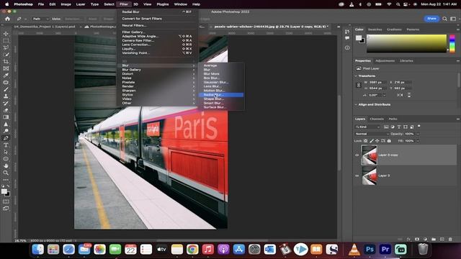Toggle type layer filter
This screenshot has width=461, height=259.
tap(399, 127)
